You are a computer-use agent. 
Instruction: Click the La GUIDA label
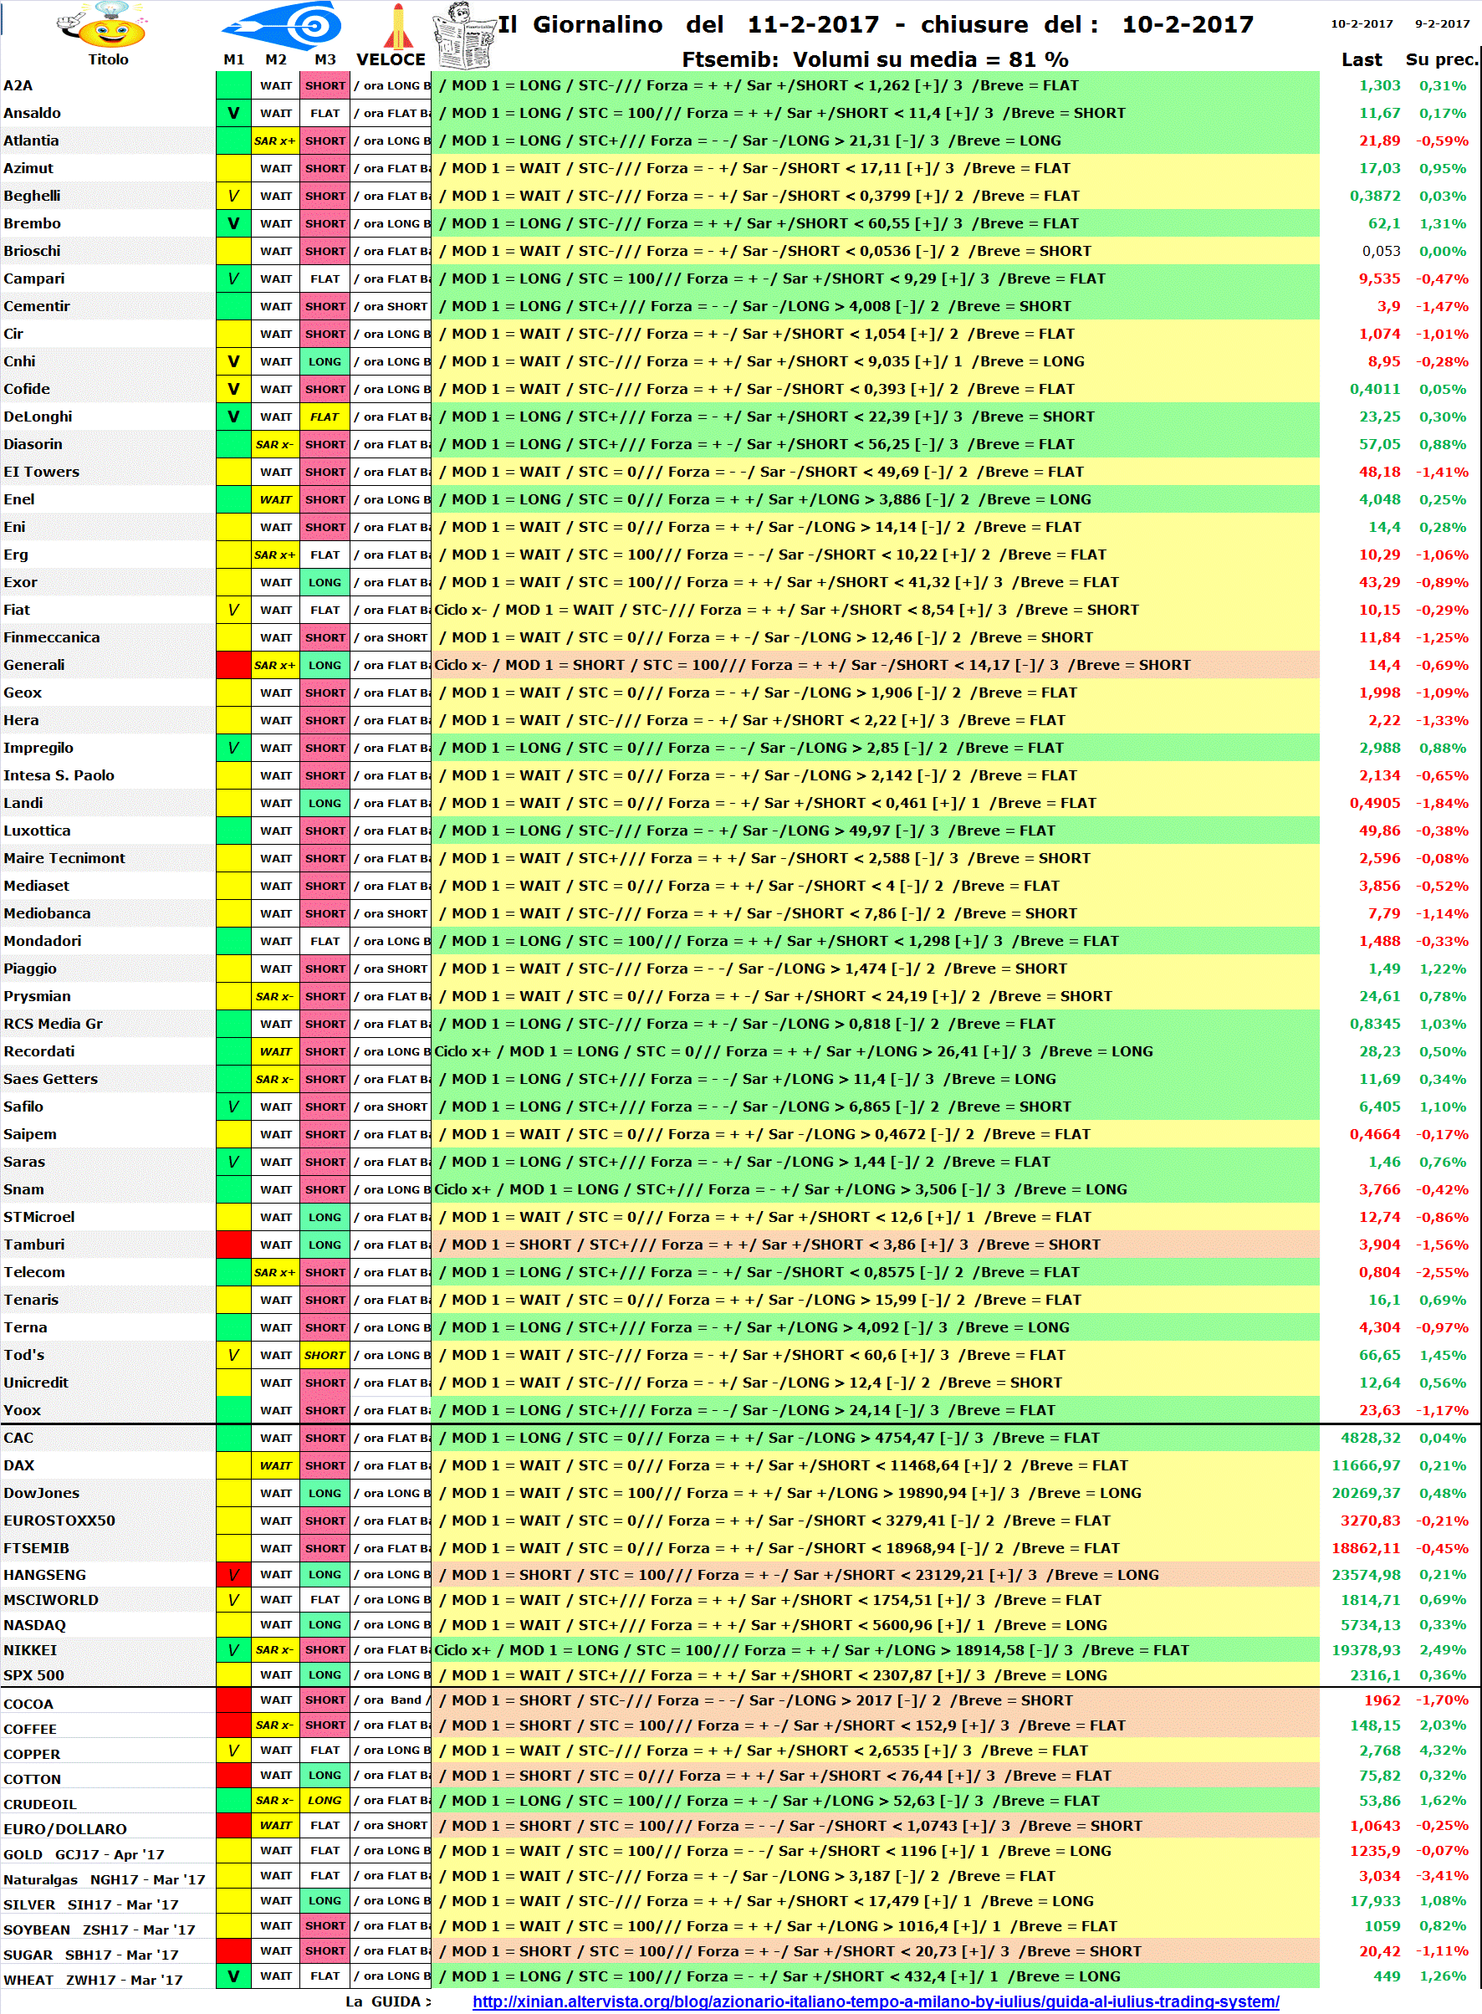point(387,2001)
